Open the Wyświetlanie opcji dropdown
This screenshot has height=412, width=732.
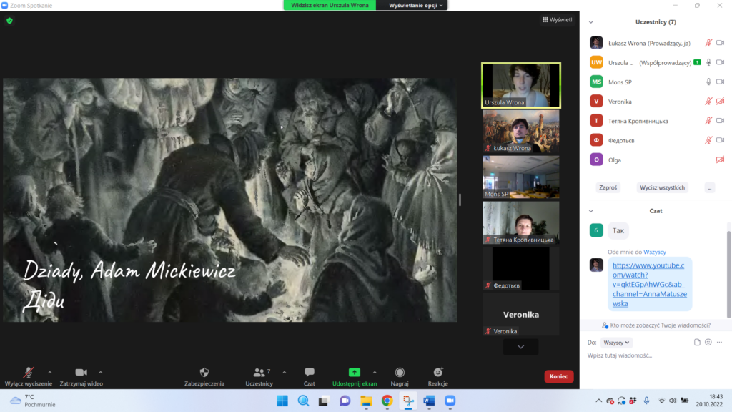point(417,5)
